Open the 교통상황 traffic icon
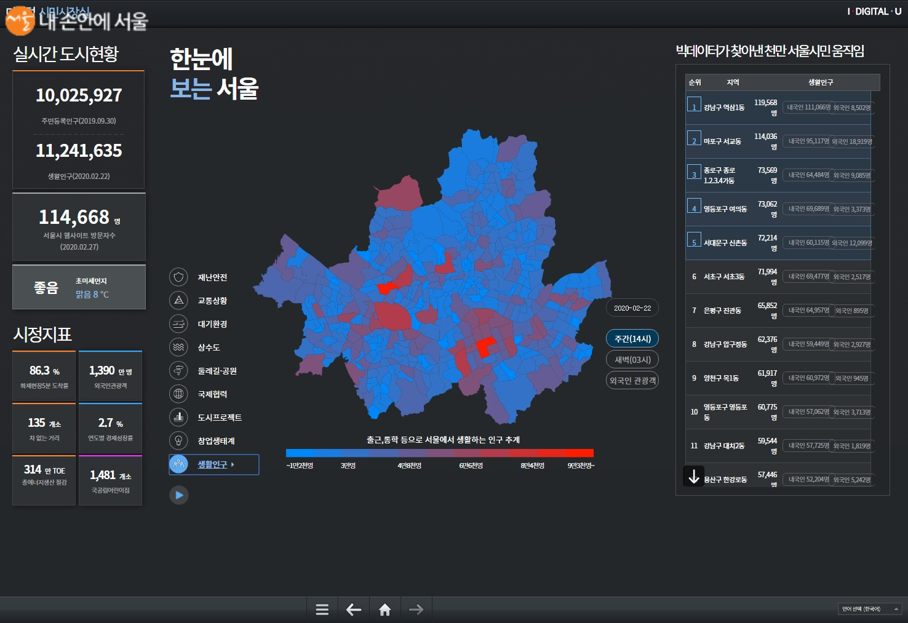 coord(178,301)
